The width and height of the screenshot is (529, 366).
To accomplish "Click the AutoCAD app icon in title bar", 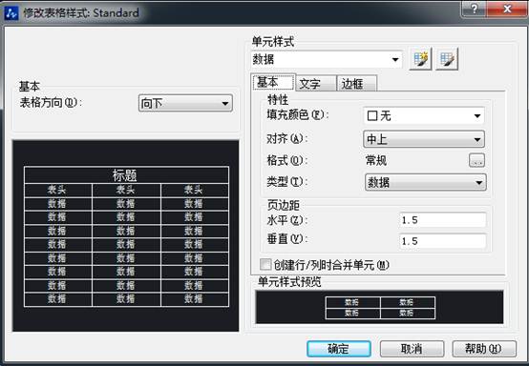I will pos(11,13).
